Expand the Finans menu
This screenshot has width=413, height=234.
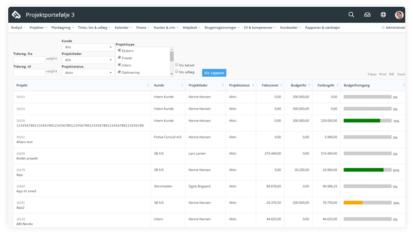[143, 27]
